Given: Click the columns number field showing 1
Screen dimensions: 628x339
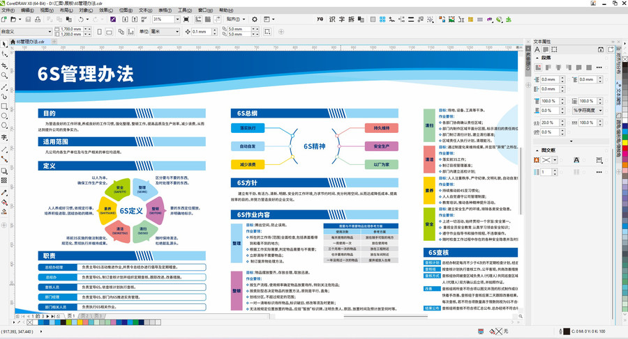Looking at the screenshot, I should [x=546, y=173].
